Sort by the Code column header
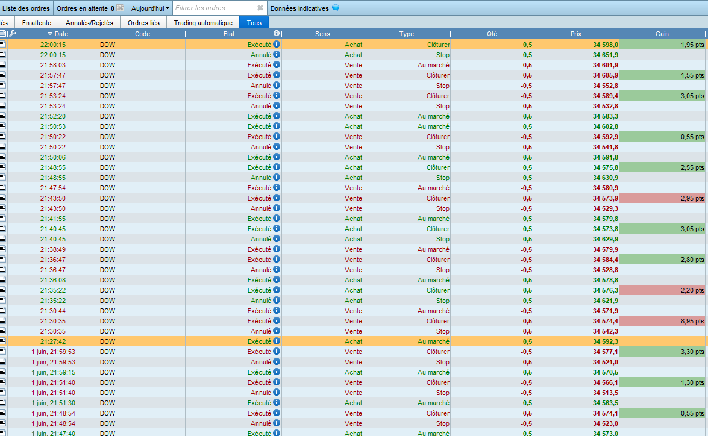The image size is (708, 436). (142, 34)
